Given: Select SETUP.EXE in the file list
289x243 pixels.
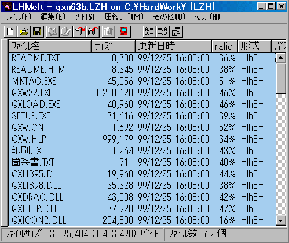Looking at the screenshot, I should (x=31, y=116).
